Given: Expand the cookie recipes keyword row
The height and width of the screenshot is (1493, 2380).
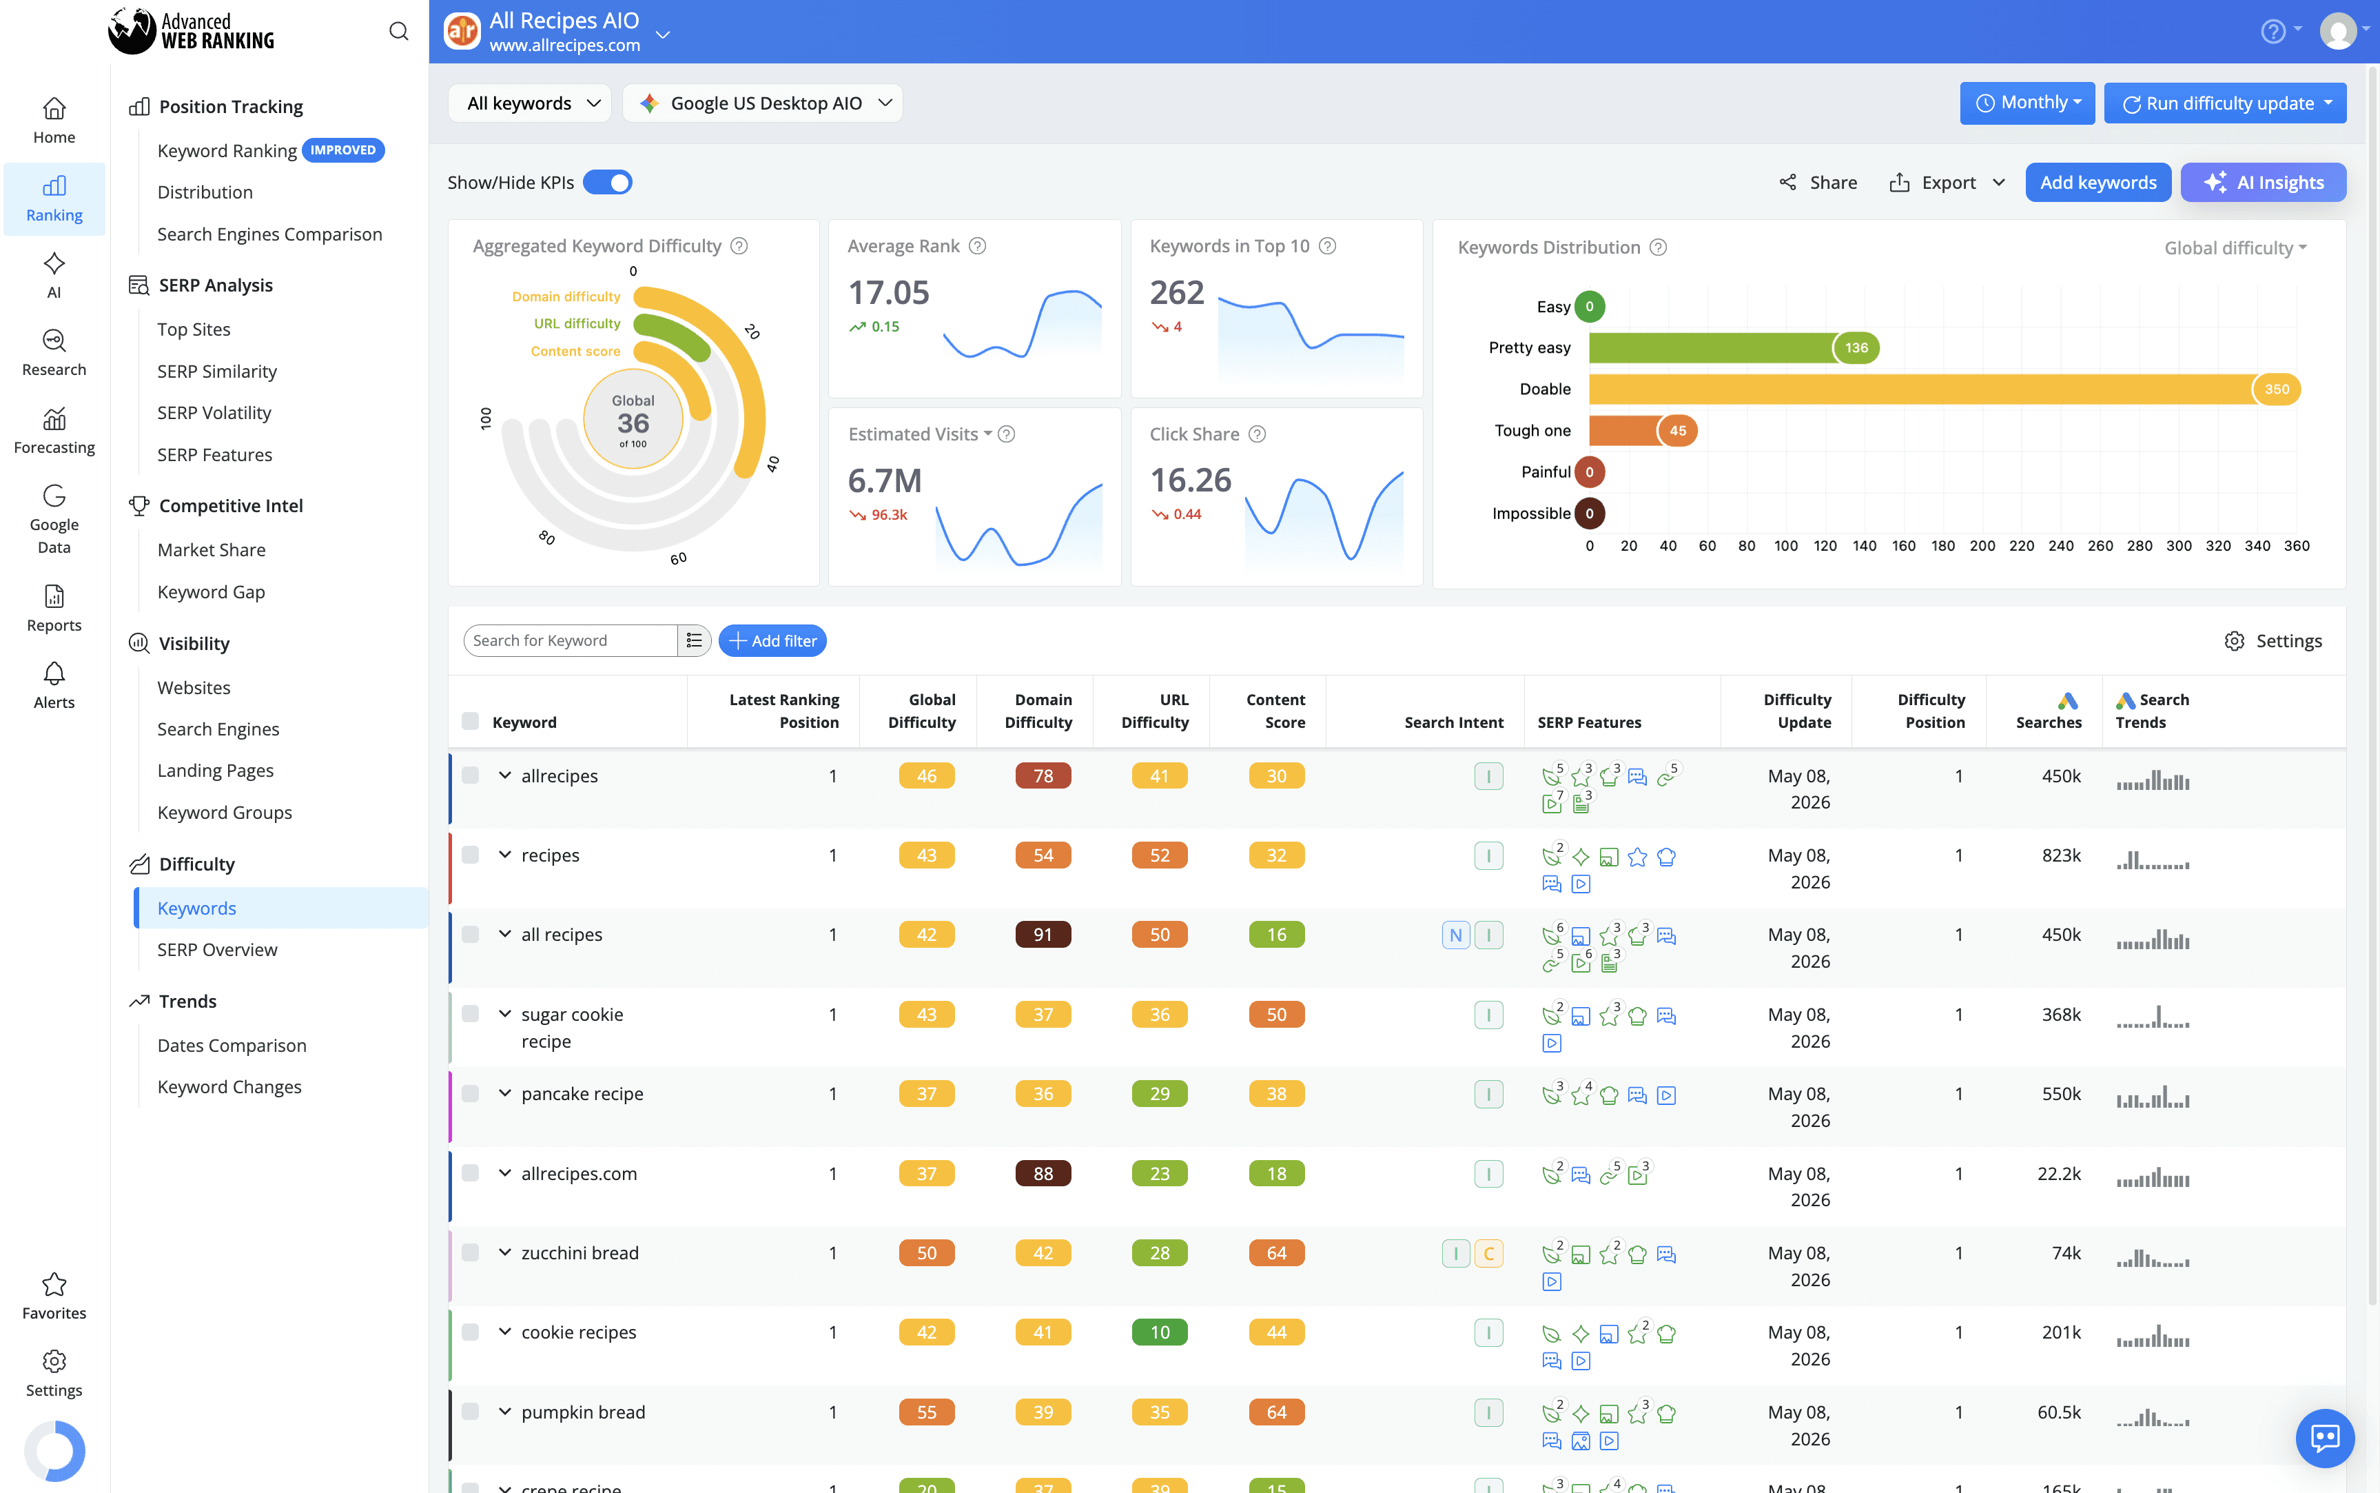Looking at the screenshot, I should click(x=504, y=1332).
